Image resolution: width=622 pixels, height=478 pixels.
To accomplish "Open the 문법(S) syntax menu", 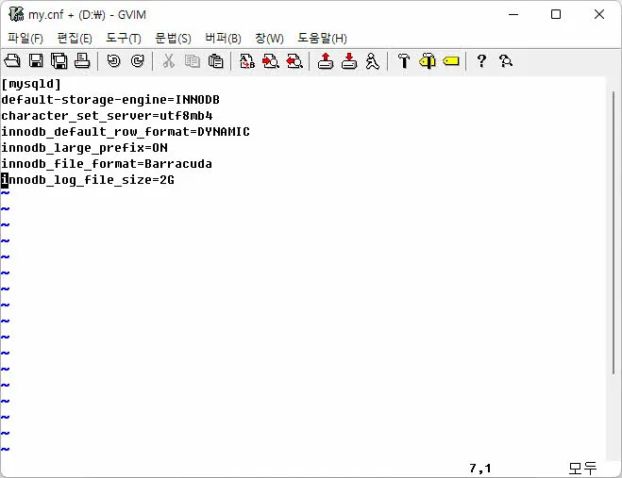I will pyautogui.click(x=173, y=38).
